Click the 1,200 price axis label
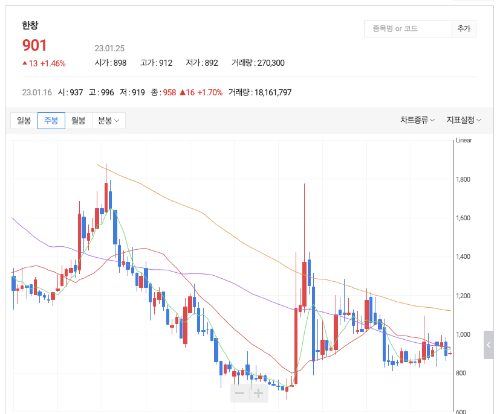 pos(463,296)
